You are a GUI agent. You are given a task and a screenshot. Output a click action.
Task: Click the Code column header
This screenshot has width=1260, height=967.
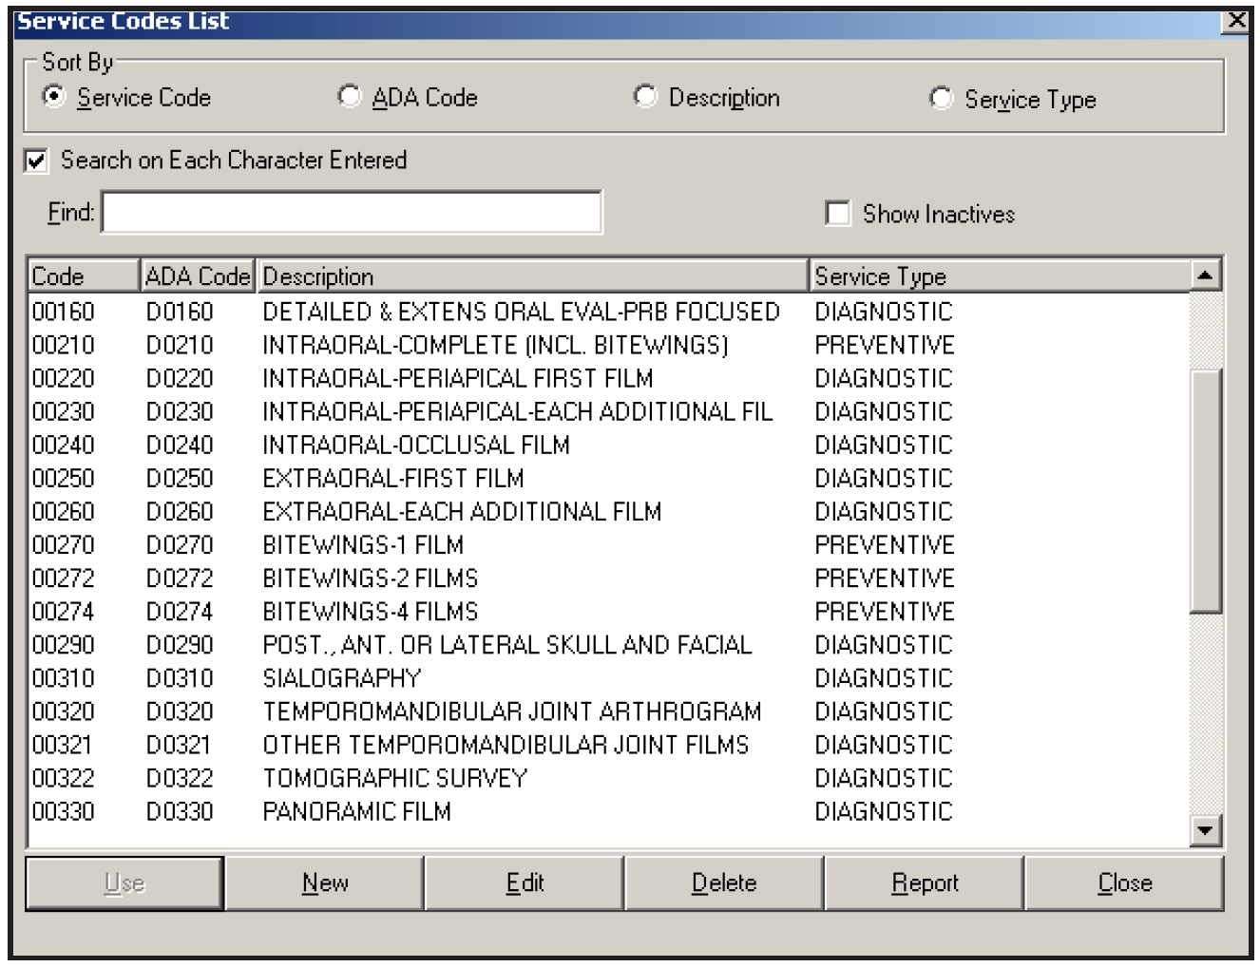84,276
